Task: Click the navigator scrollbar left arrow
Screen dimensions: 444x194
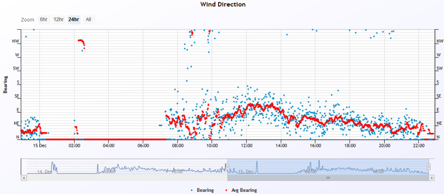Action: [x=24, y=178]
